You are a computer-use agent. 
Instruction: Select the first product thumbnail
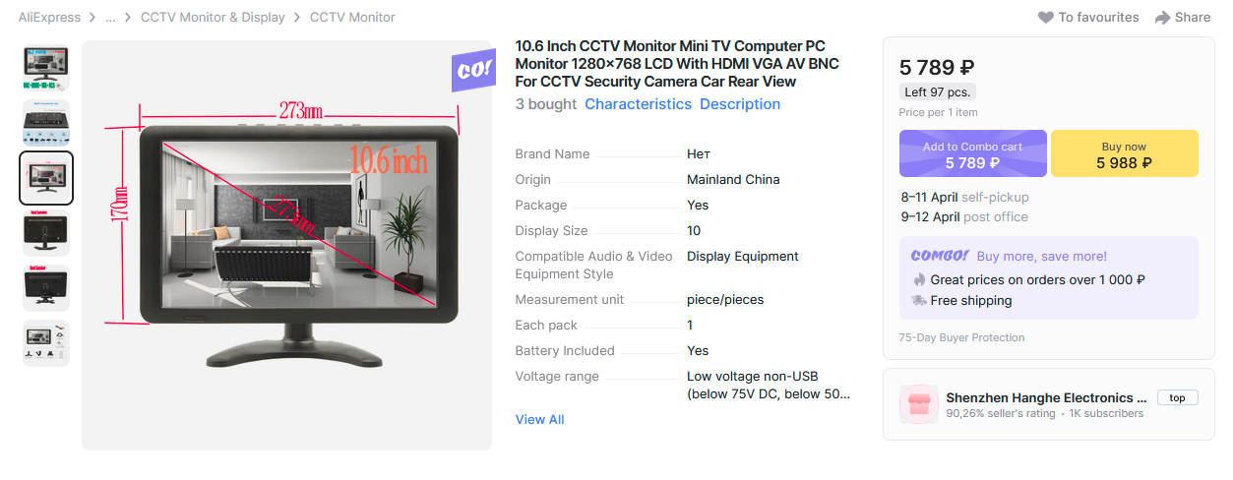point(46,68)
